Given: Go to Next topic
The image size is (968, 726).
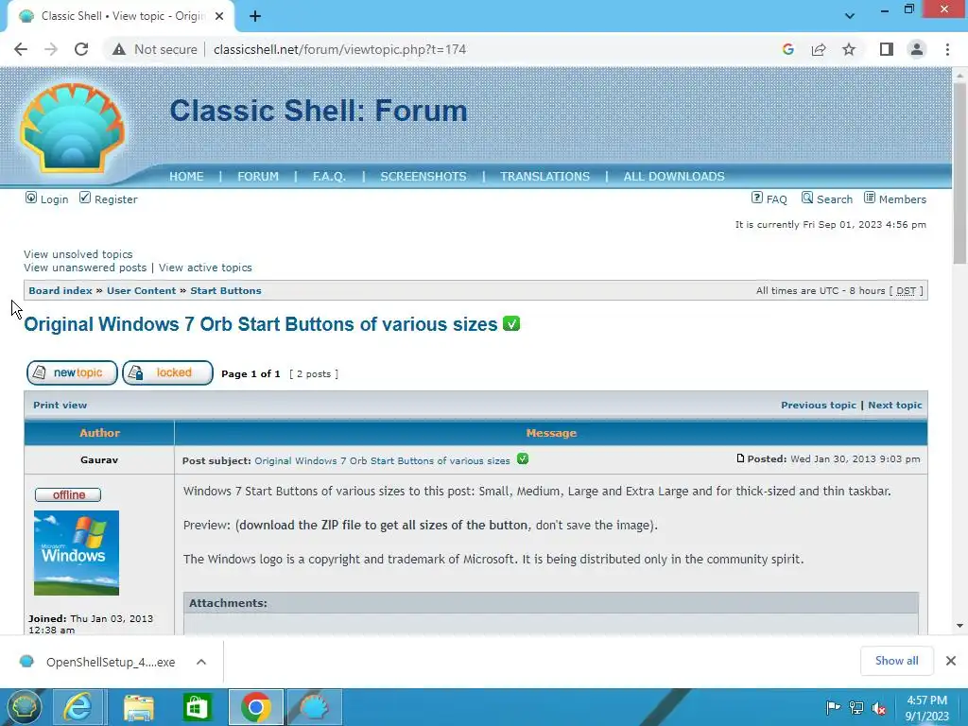Looking at the screenshot, I should pos(895,405).
